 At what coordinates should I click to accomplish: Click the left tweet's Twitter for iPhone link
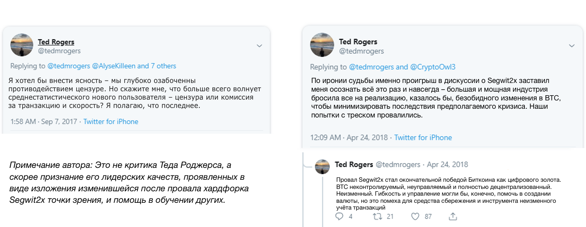[x=111, y=121]
